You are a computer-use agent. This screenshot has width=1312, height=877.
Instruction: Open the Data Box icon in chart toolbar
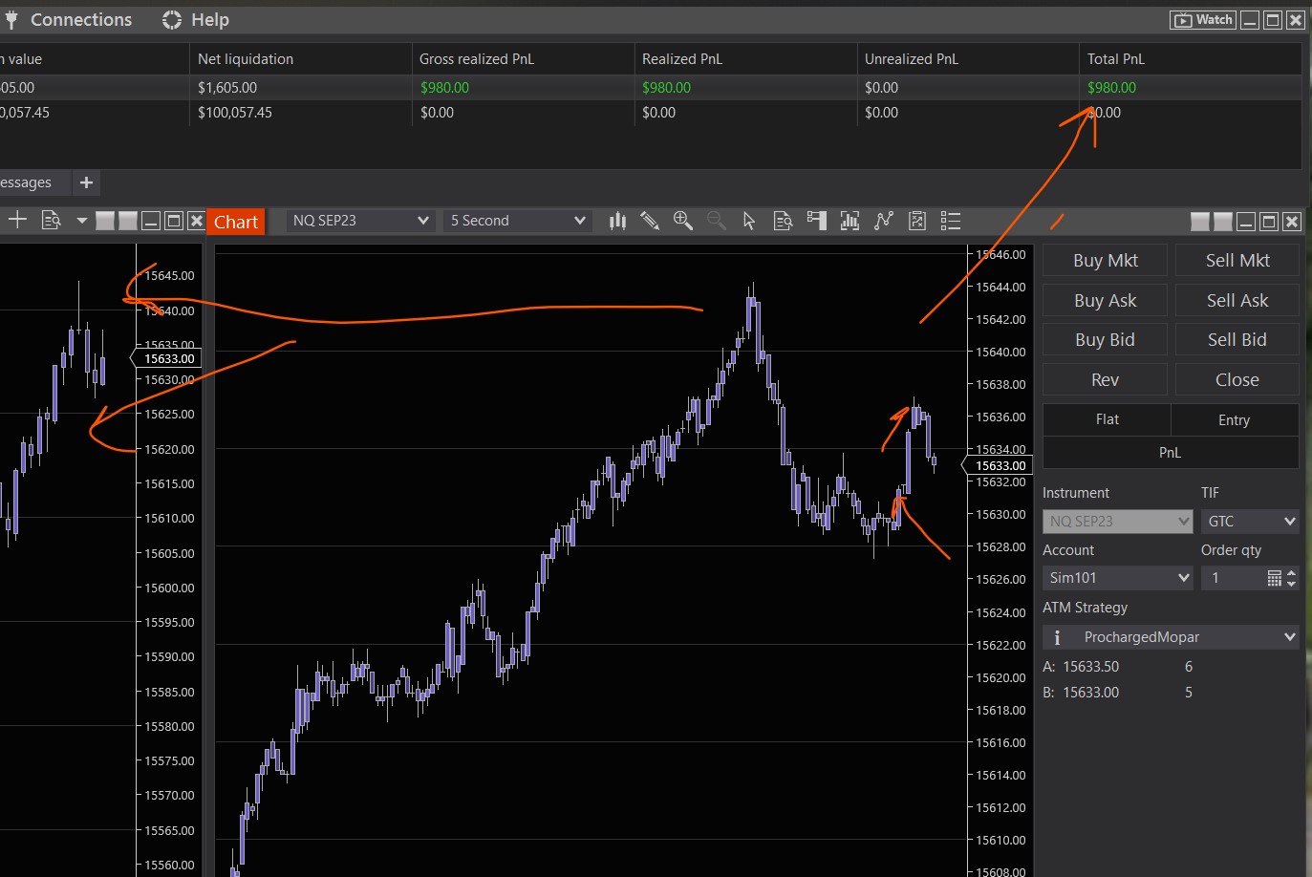783,221
